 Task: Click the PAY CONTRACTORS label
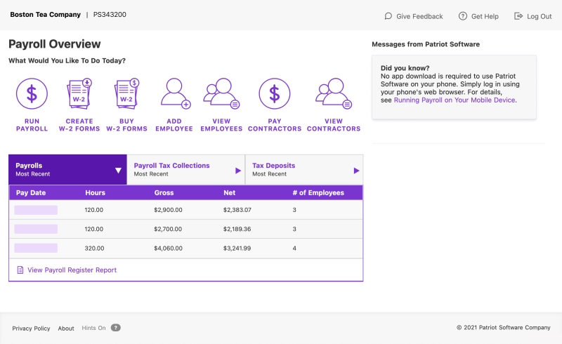click(x=275, y=125)
